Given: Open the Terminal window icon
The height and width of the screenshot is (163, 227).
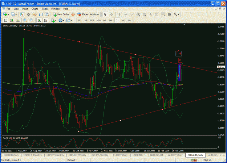Looking at the screenshot, I should coord(41,14).
